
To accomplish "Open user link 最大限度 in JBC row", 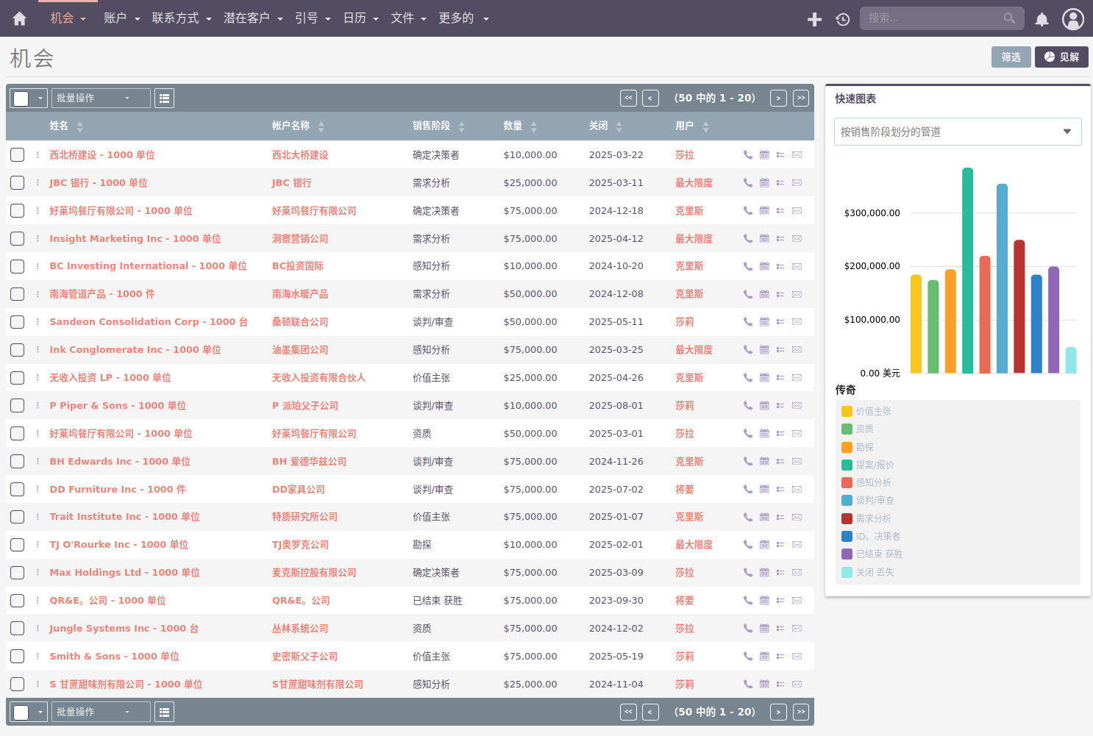I will [694, 183].
